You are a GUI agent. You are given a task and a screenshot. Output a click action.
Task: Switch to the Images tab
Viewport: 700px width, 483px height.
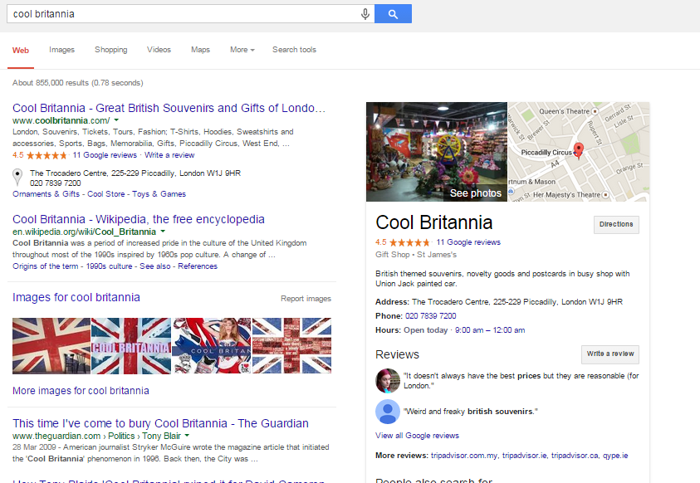click(61, 50)
